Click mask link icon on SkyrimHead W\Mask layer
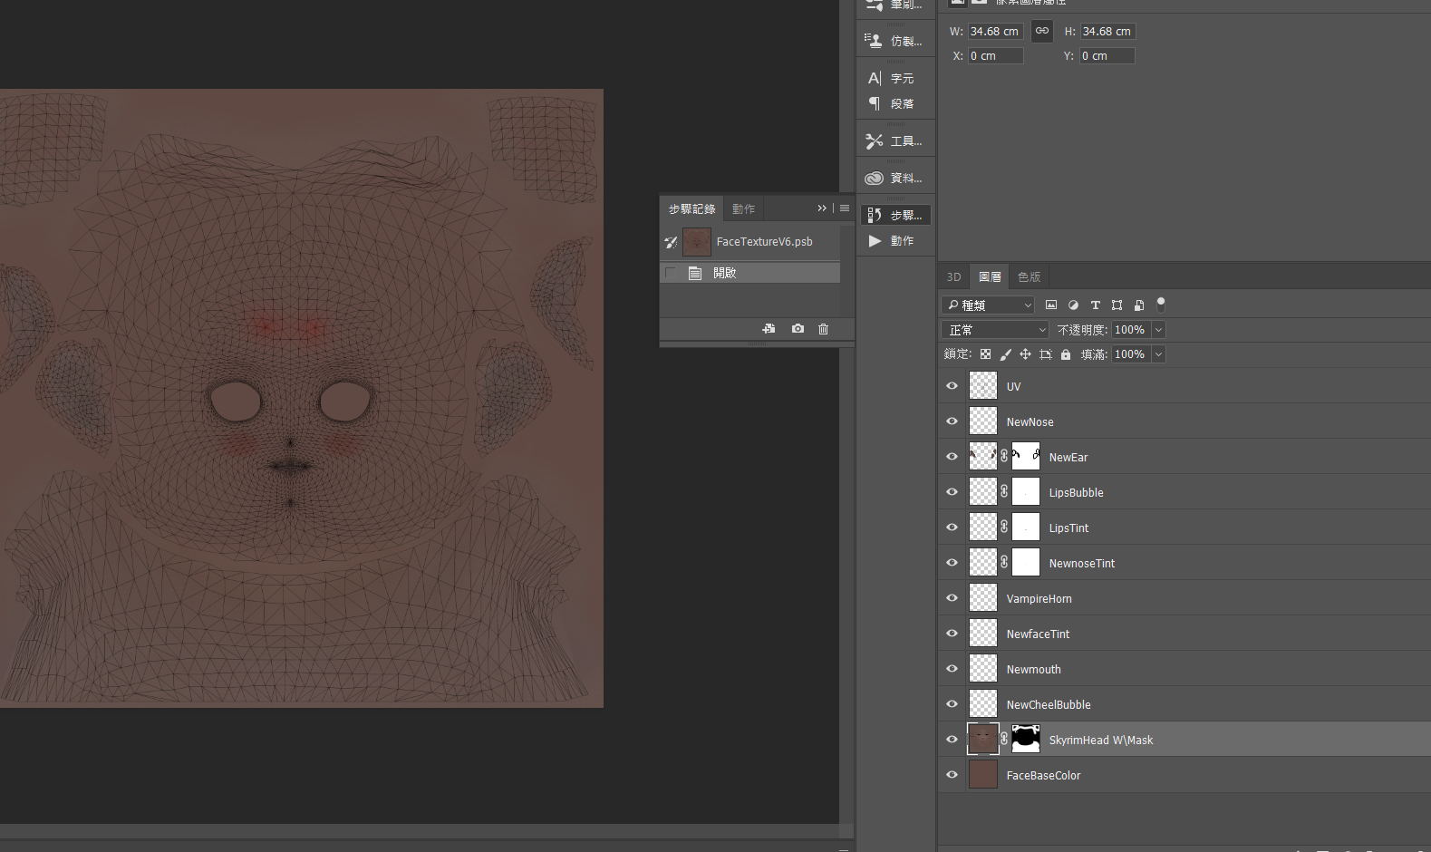1431x852 pixels. 1004,740
